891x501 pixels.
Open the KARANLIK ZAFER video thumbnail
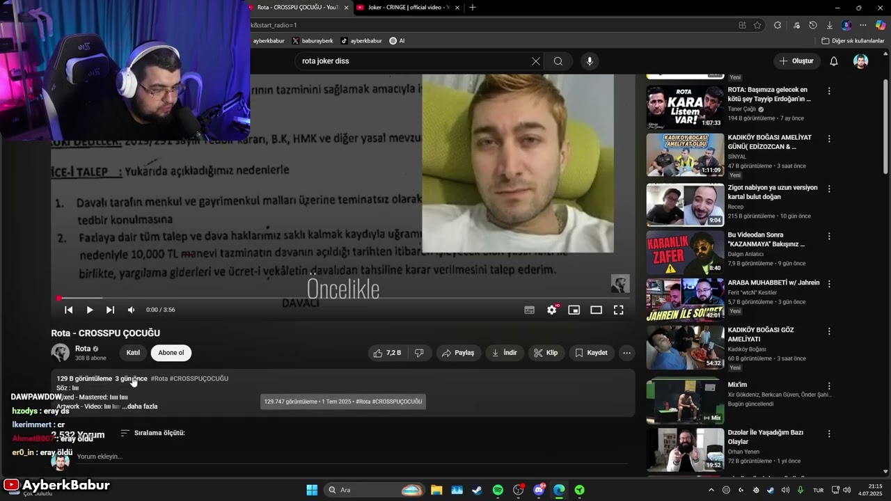click(685, 253)
